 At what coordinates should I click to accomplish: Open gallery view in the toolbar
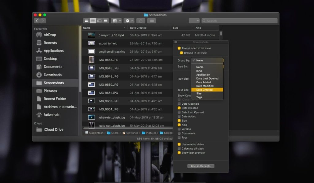105,21
